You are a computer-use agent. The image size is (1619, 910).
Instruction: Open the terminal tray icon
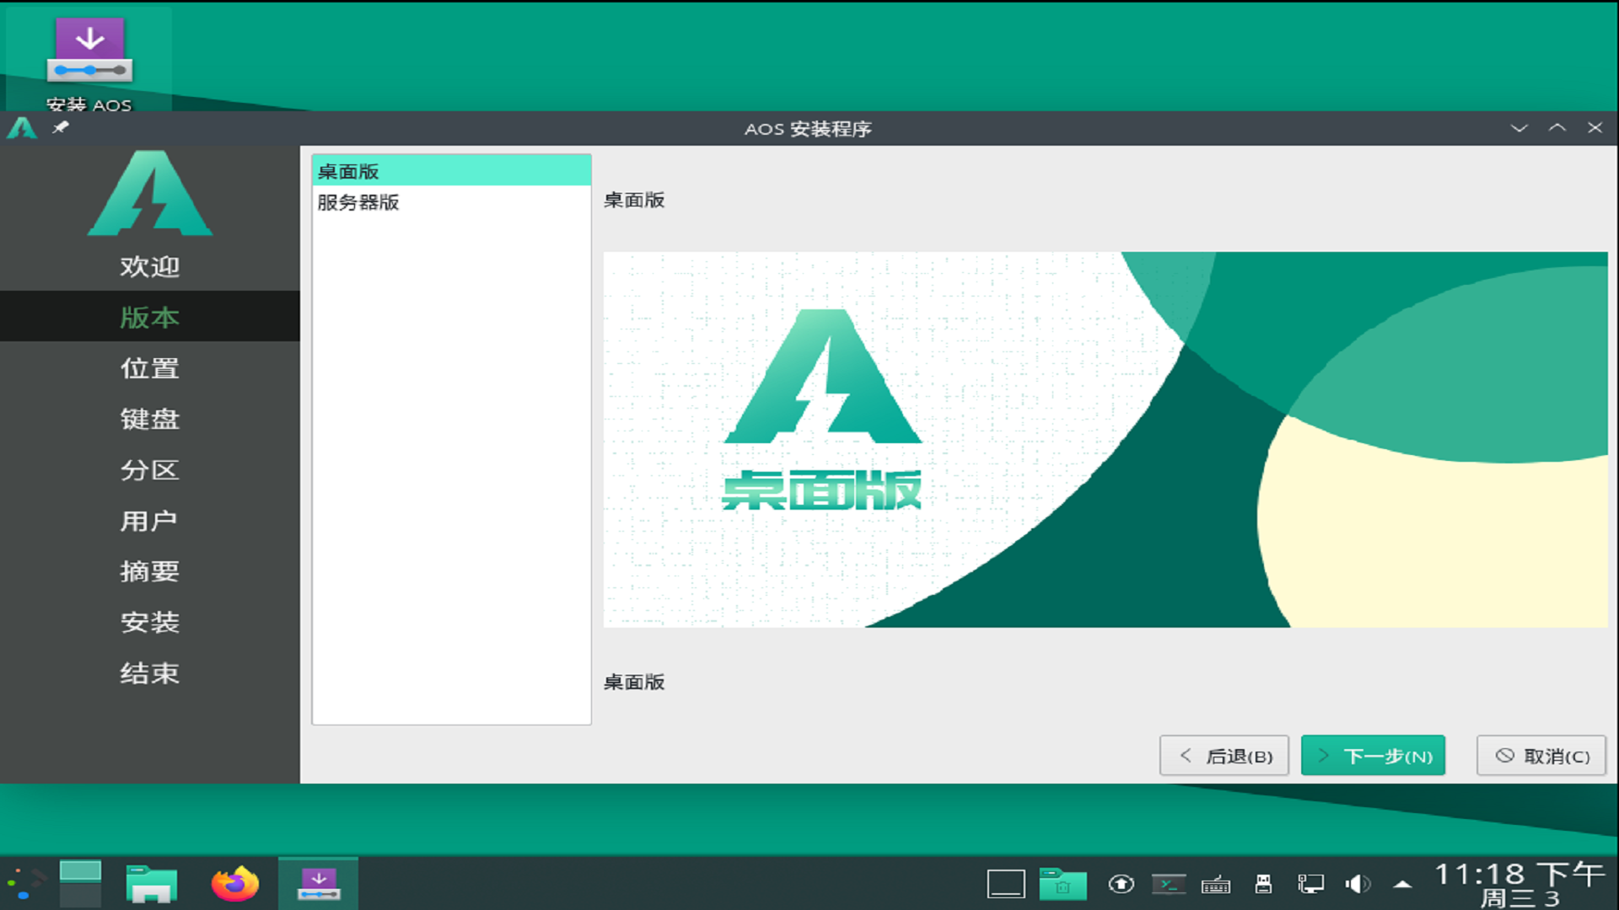[x=1169, y=884]
